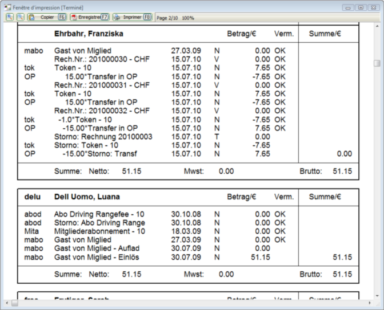Image resolution: width=384 pixels, height=310 pixels.
Task: Click the clipboard icon on Copier
Action: [31, 17]
